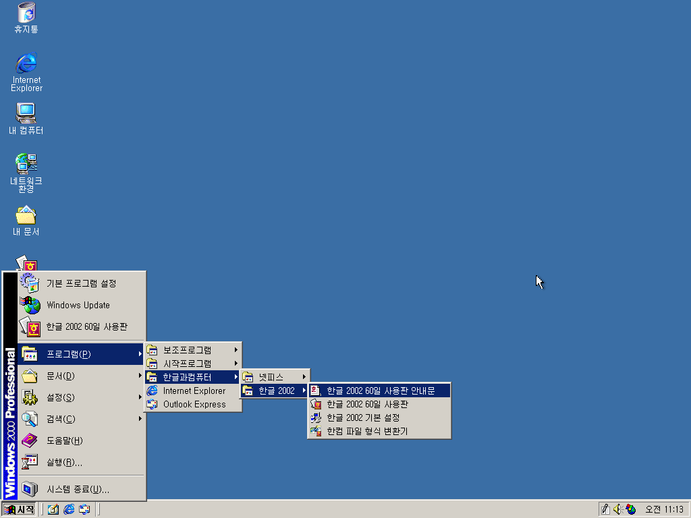Launch 한글 2002 60일 사용판 from 한글 2002 submenu
Screen dimensions: 691x518
pos(379,405)
